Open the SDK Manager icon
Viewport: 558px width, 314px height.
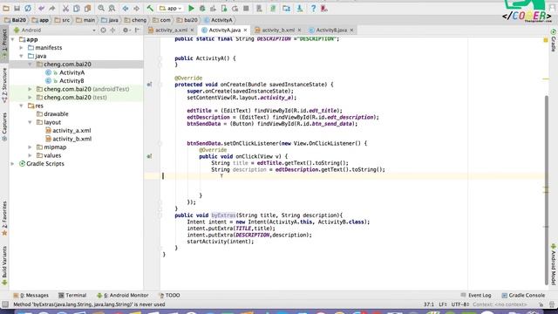(300, 8)
